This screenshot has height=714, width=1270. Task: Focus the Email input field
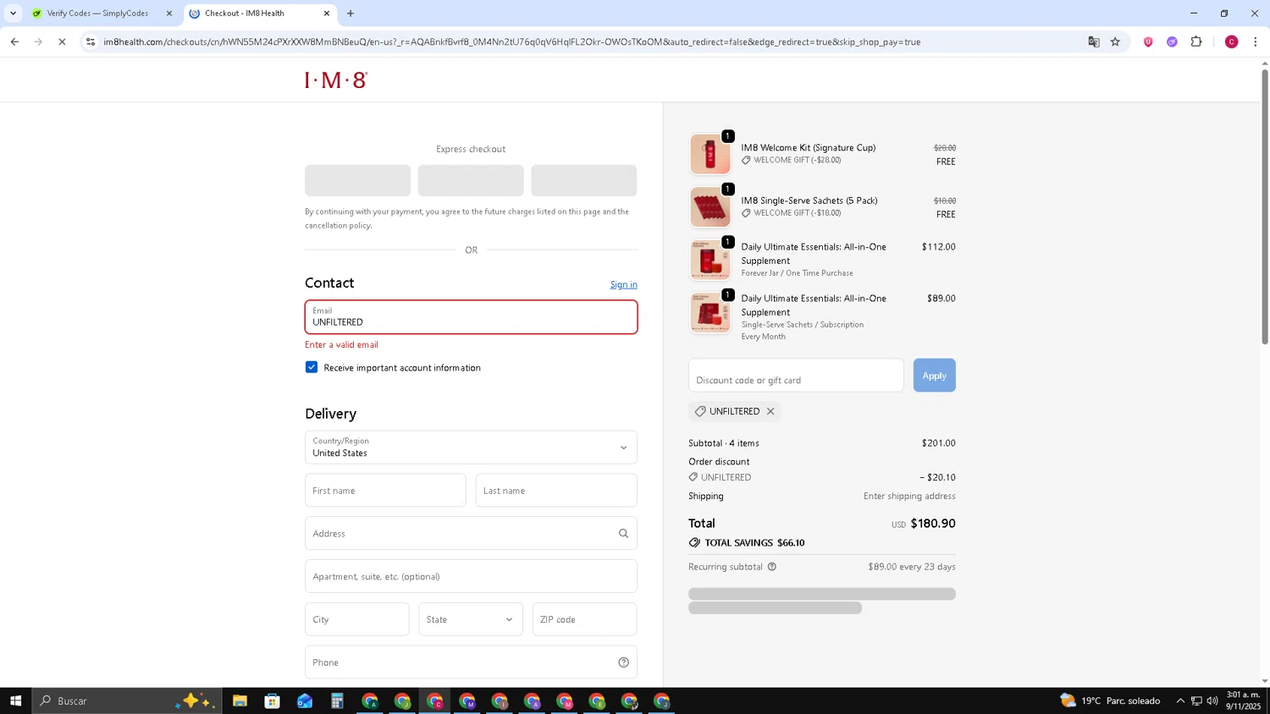coord(471,317)
